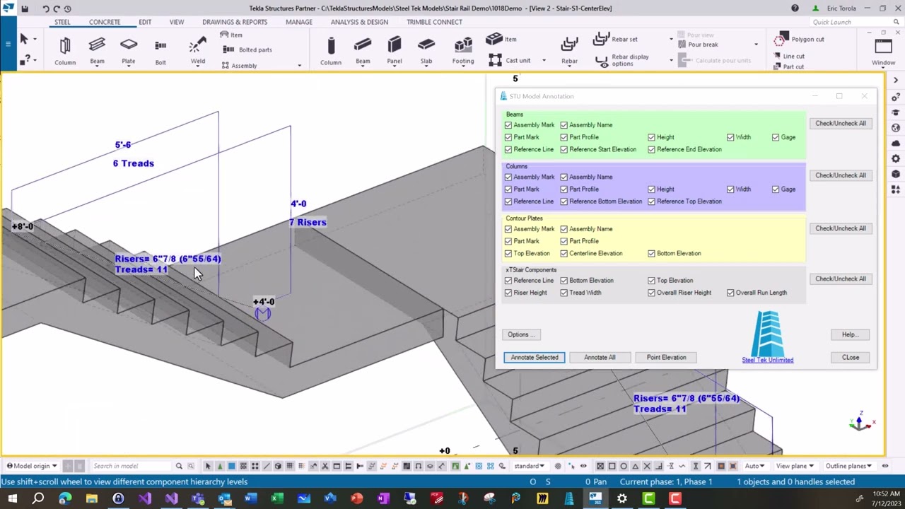Switch to the STEEL ribbon tab
Viewport: 905px width, 509px height.
62,22
